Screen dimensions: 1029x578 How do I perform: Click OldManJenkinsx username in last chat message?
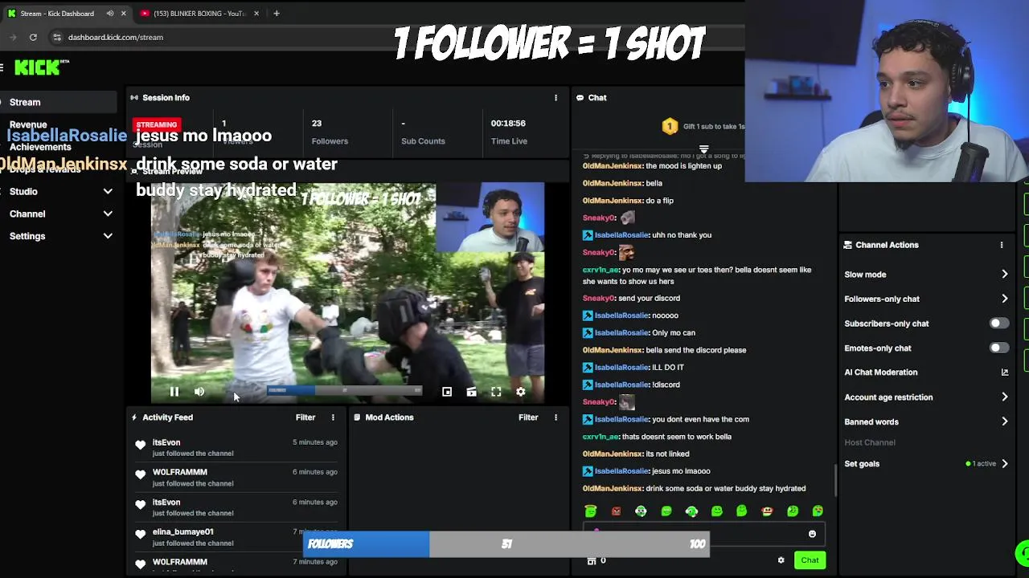click(613, 488)
